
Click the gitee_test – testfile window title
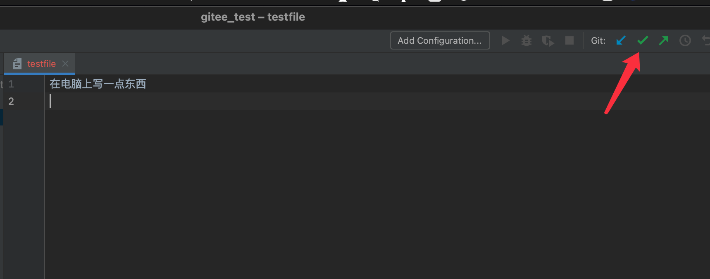pyautogui.click(x=253, y=17)
